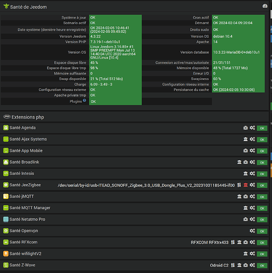Click the medkit dependency icon in Santé Z-Wave row
272x273 pixels.
tap(246, 265)
